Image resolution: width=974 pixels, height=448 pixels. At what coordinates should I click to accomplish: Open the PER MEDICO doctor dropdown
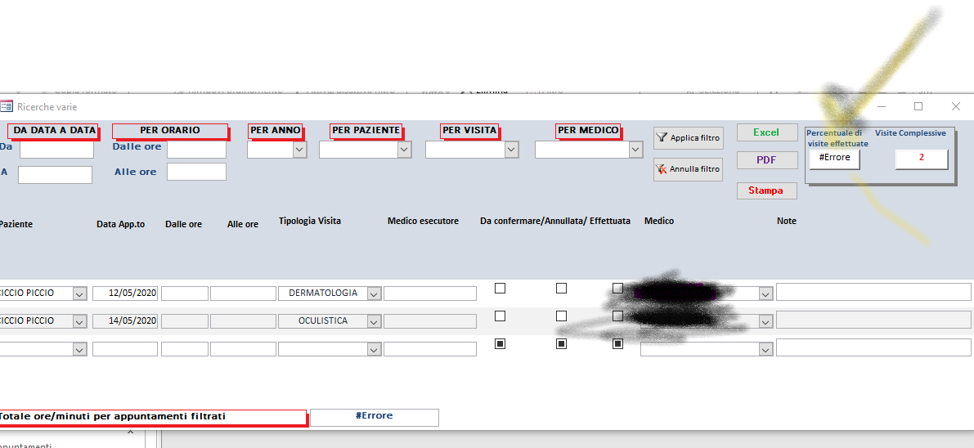(x=635, y=150)
